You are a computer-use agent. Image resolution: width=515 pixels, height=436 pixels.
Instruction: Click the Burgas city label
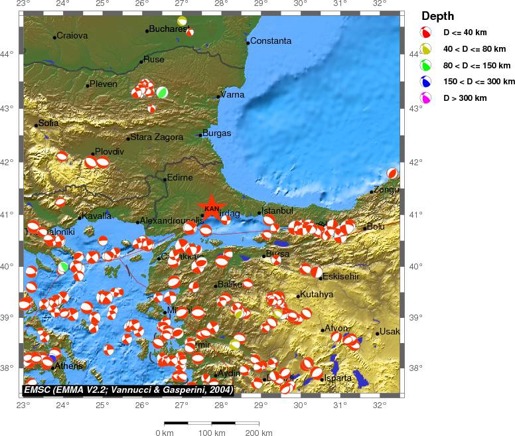point(217,133)
